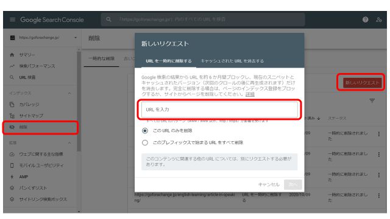Open the property selector dropdown arrow
The image size is (390, 219).
(x=76, y=38)
